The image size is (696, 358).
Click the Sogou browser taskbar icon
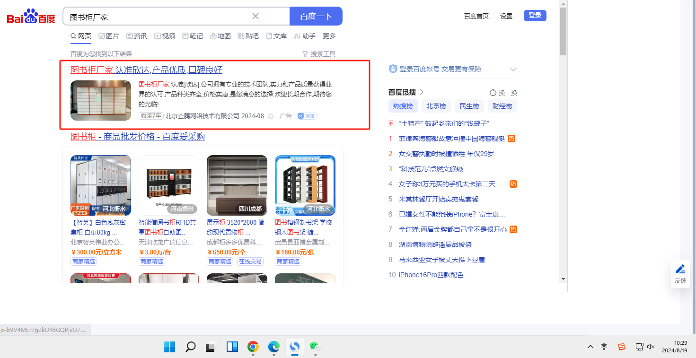pyautogui.click(x=295, y=347)
